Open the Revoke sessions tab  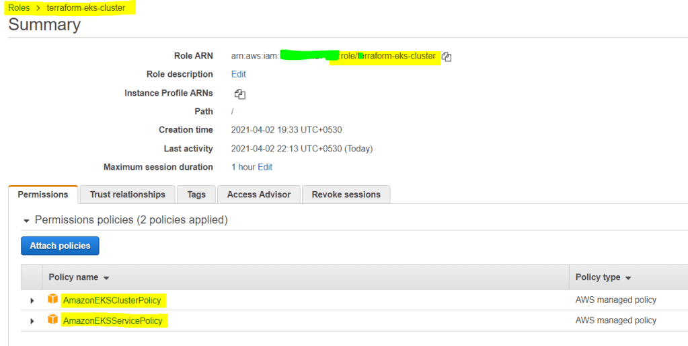tap(346, 195)
